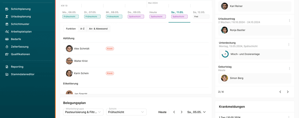Click Spätschicht badge under Do., 09.05.
Image resolution: width=299 pixels, height=118 pixels.
coord(136,16)
